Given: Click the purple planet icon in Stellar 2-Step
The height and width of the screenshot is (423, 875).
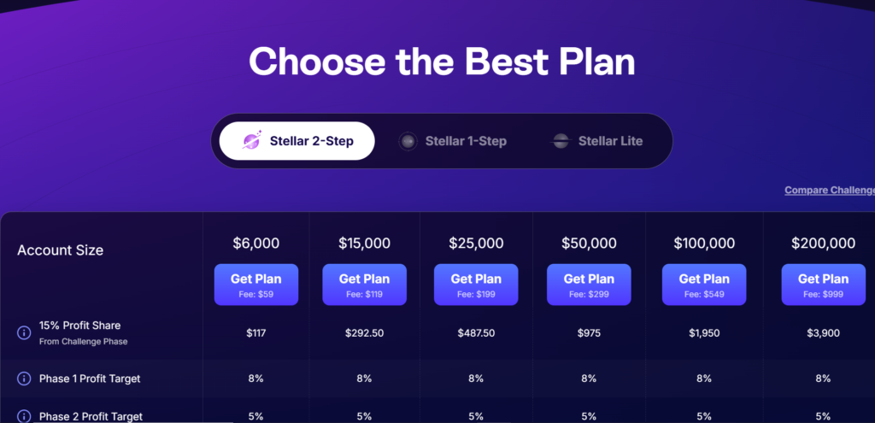Looking at the screenshot, I should [x=251, y=141].
